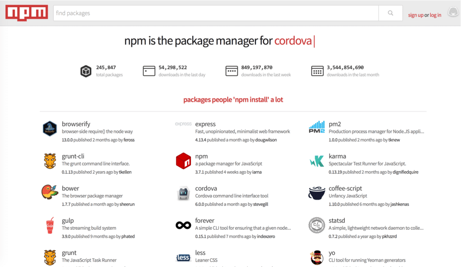Open the forever package link
Screen dimensions: 461x267
point(205,220)
